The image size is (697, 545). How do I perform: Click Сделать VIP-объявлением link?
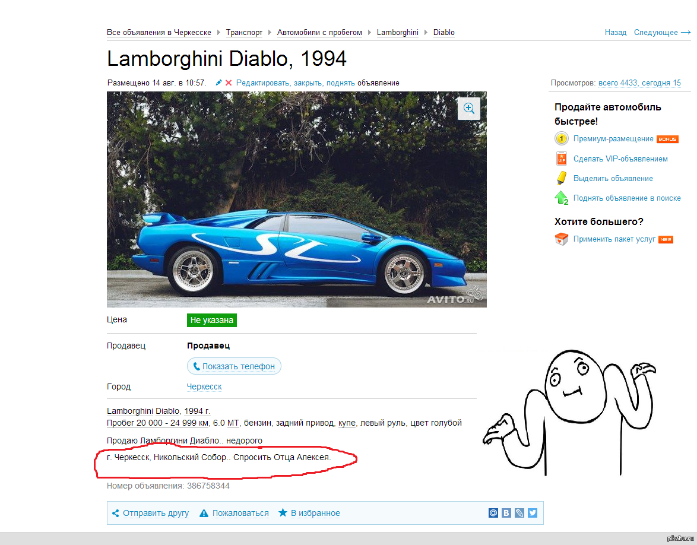point(620,159)
